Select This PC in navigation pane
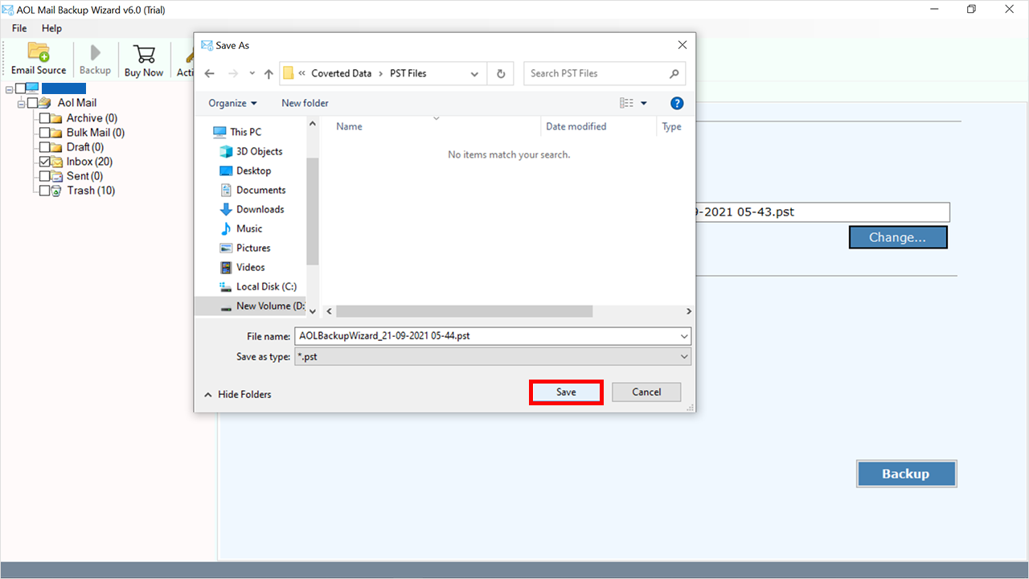The width and height of the screenshot is (1029, 579). coord(237,132)
